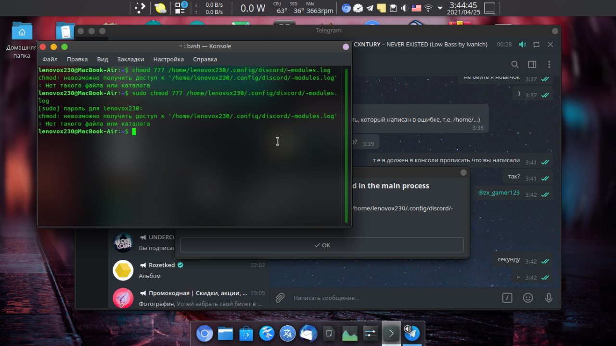Click the message bubble "так?"
This screenshot has width=616, height=346.
coord(527,178)
